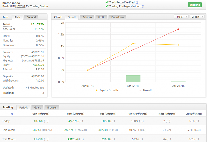The width and height of the screenshot is (207, 142).
Task: Select the Balance chart tab
Action: 87,17
